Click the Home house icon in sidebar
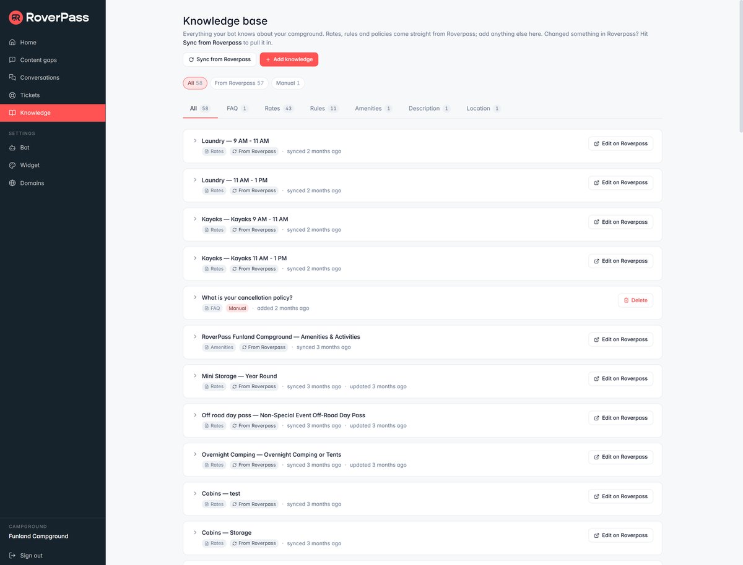 pos(12,43)
